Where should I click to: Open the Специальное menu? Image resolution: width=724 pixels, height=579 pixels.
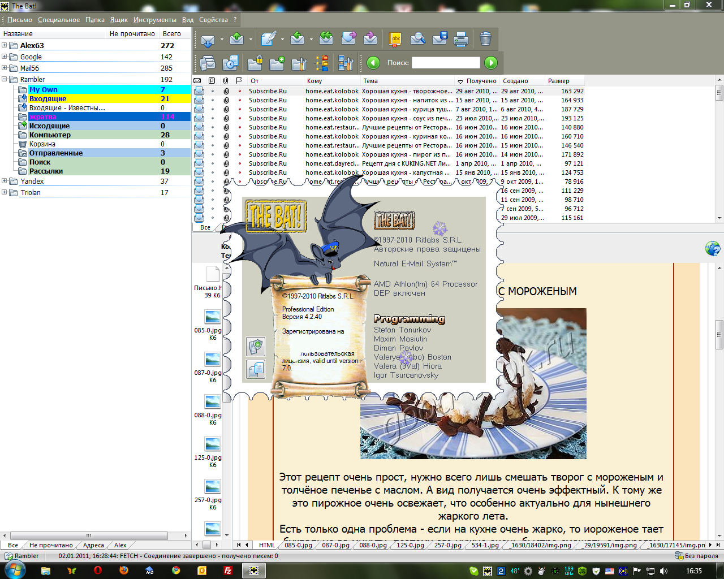coord(59,20)
